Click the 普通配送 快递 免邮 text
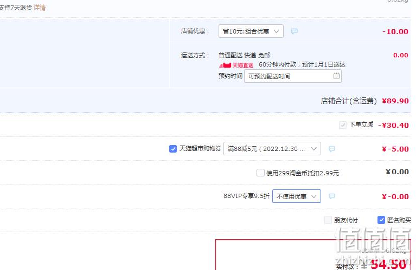Screen dimensions: 416x270 coord(245,55)
